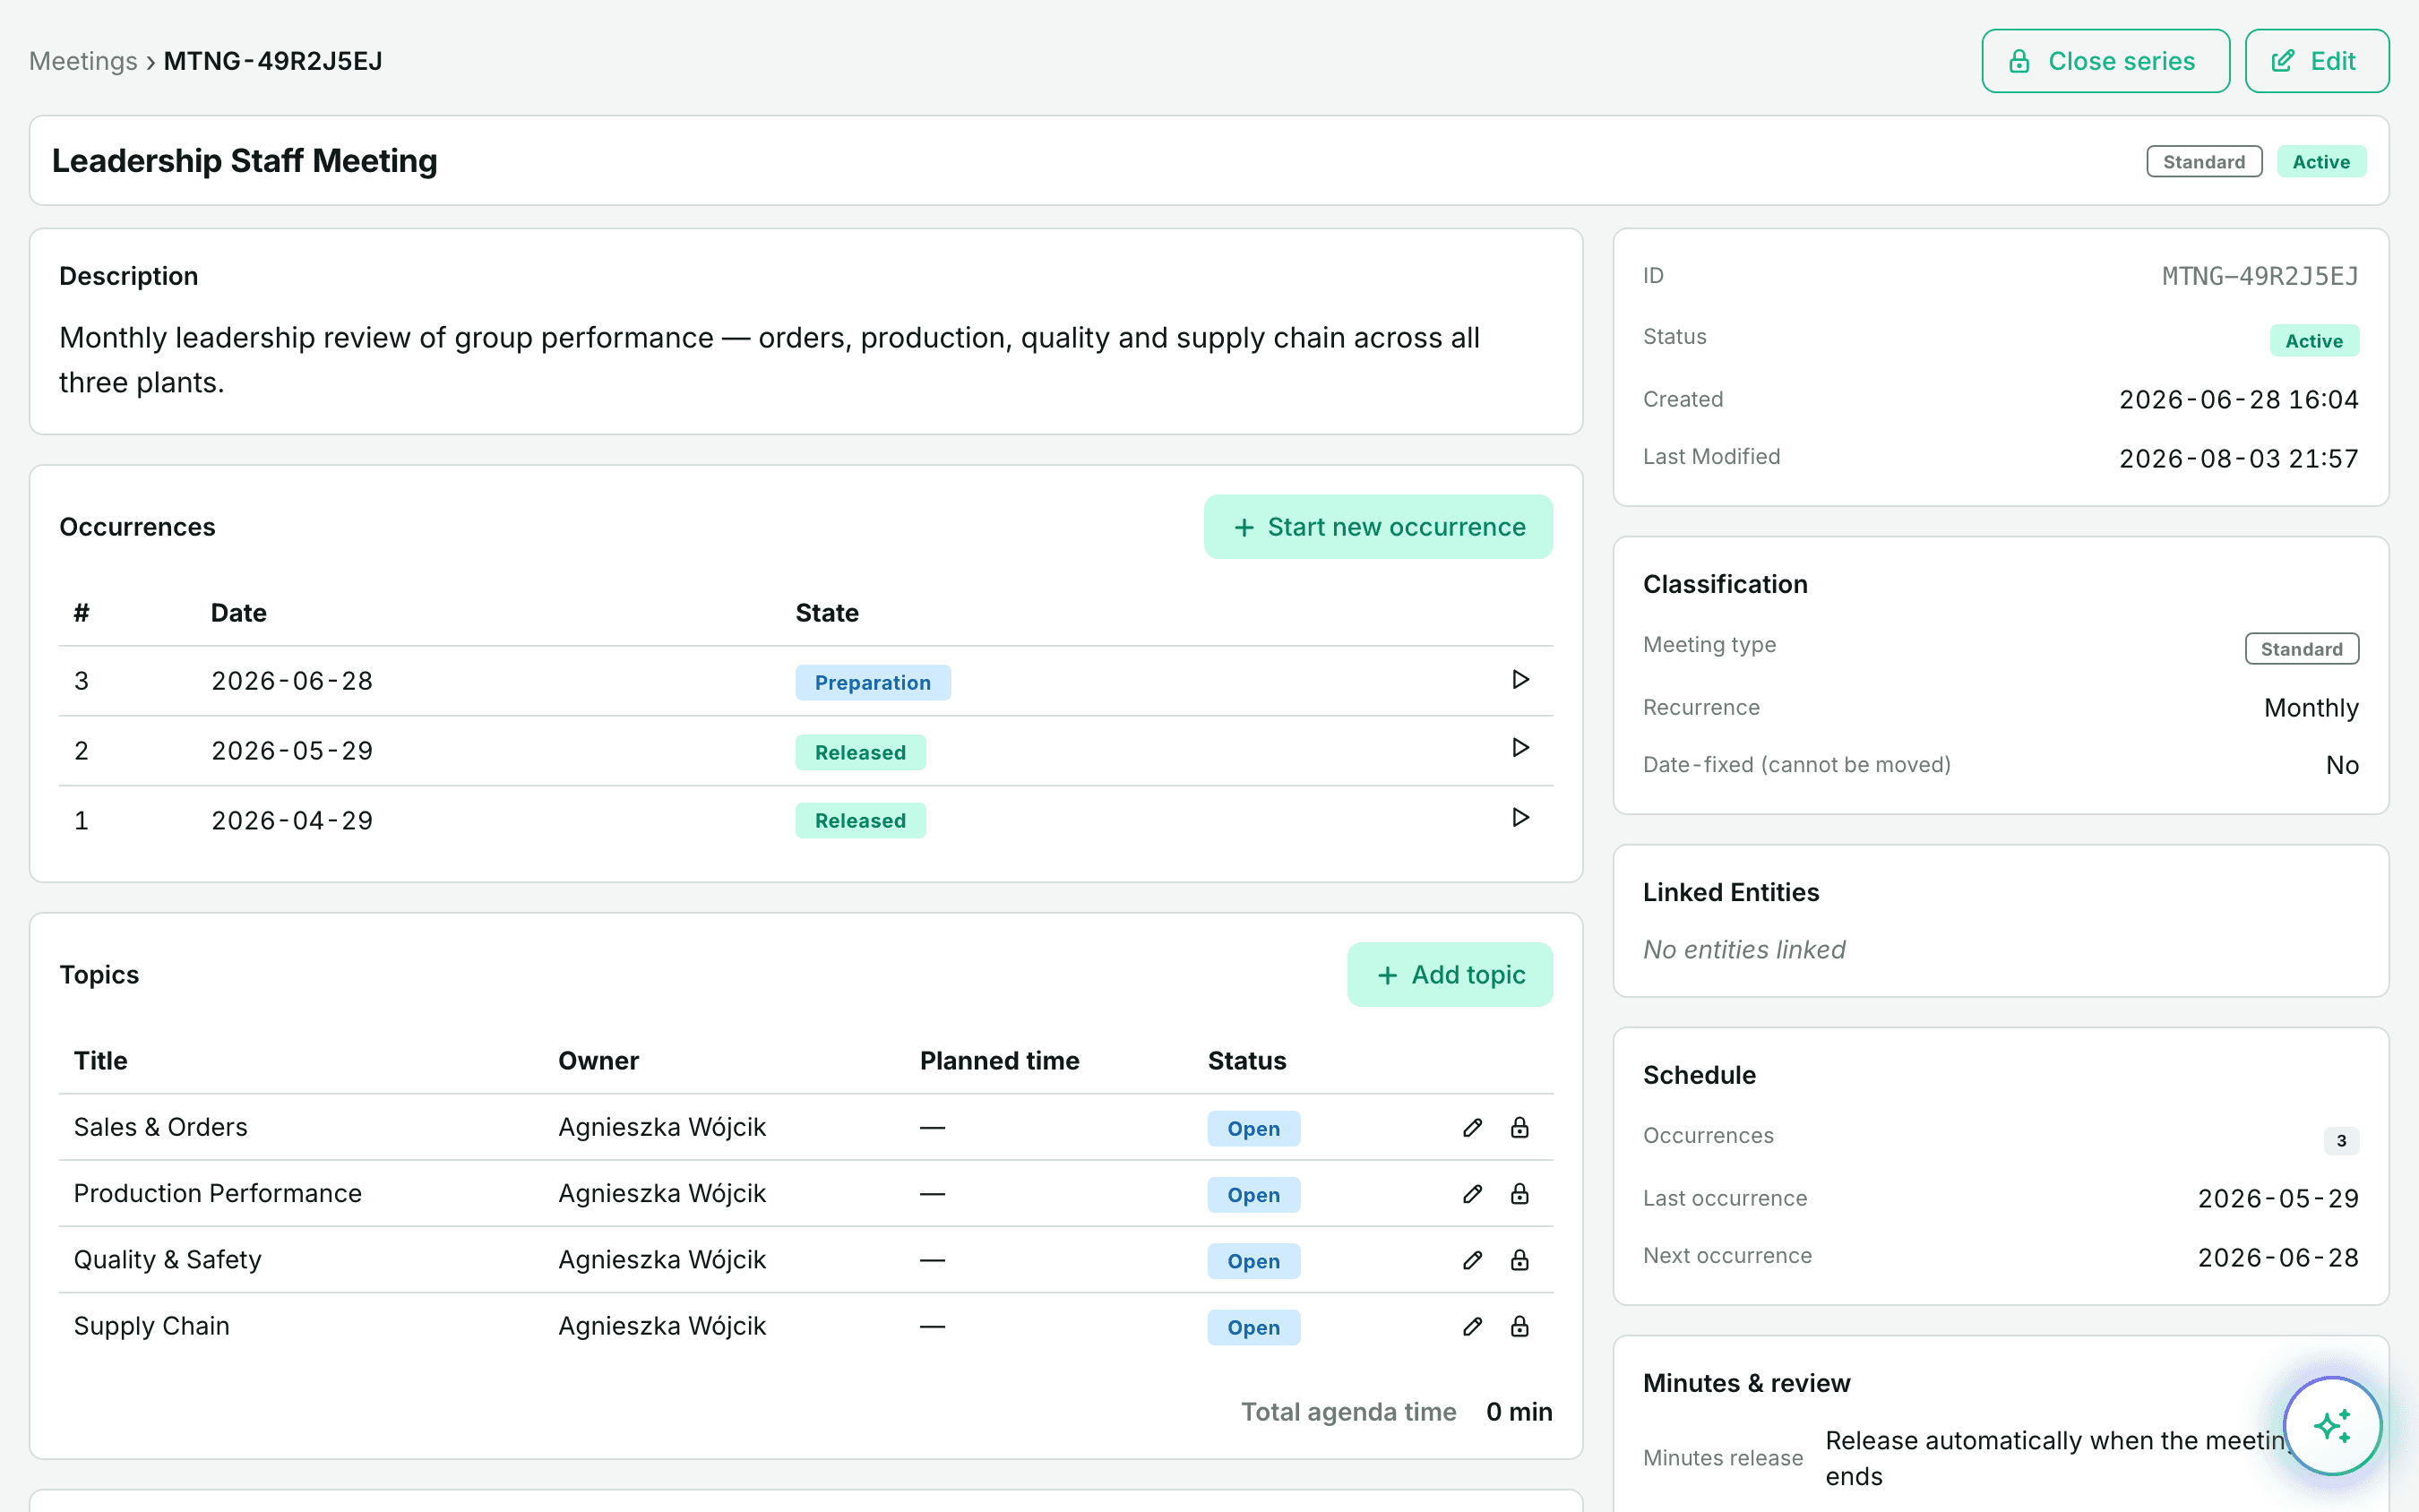Click the Preparation state badge
This screenshot has width=2419, height=1512.
pos(873,683)
